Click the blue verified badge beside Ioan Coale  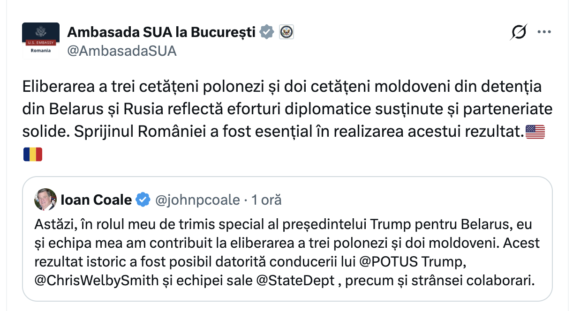pyautogui.click(x=142, y=200)
